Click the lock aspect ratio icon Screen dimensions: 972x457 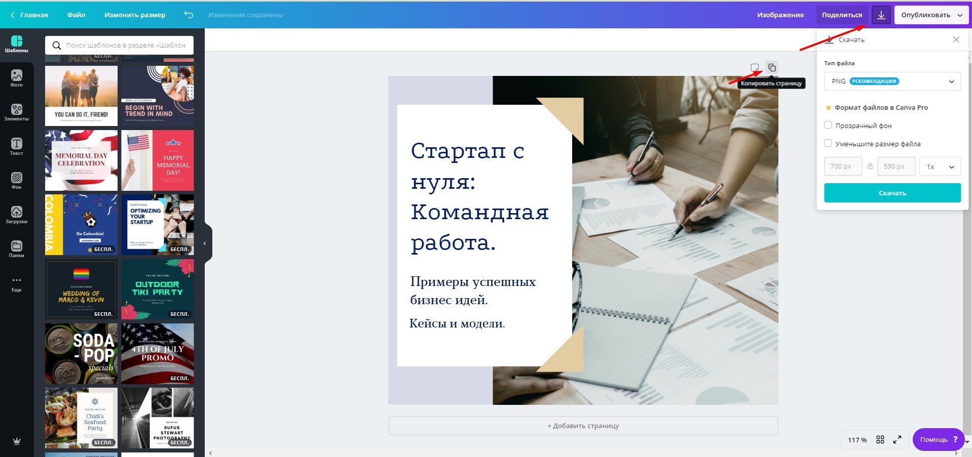[x=870, y=166]
